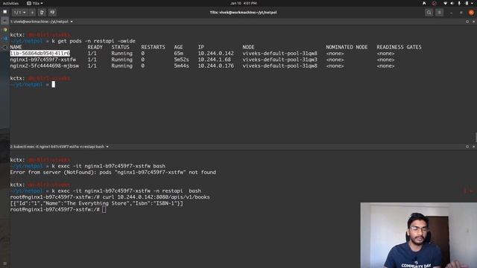Click the curl 10.244.0.142:8080 command
The height and width of the screenshot is (268, 477).
(x=156, y=197)
